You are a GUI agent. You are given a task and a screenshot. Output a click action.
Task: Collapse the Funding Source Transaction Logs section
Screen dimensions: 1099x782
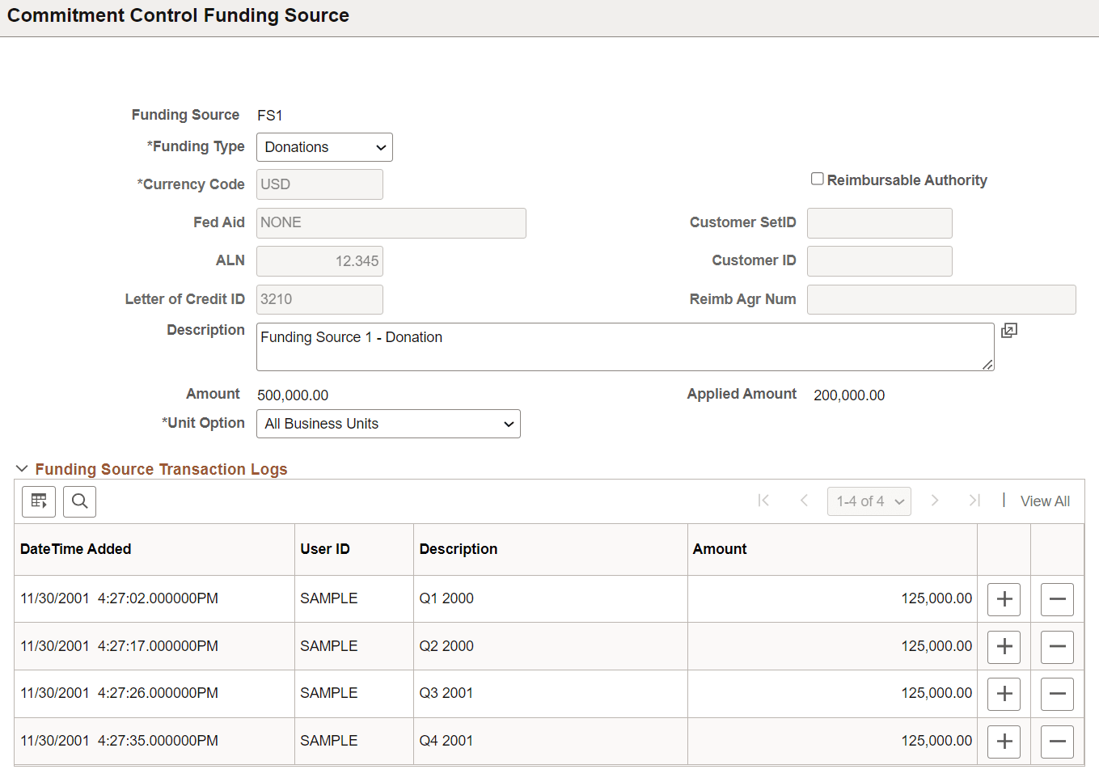click(x=22, y=468)
